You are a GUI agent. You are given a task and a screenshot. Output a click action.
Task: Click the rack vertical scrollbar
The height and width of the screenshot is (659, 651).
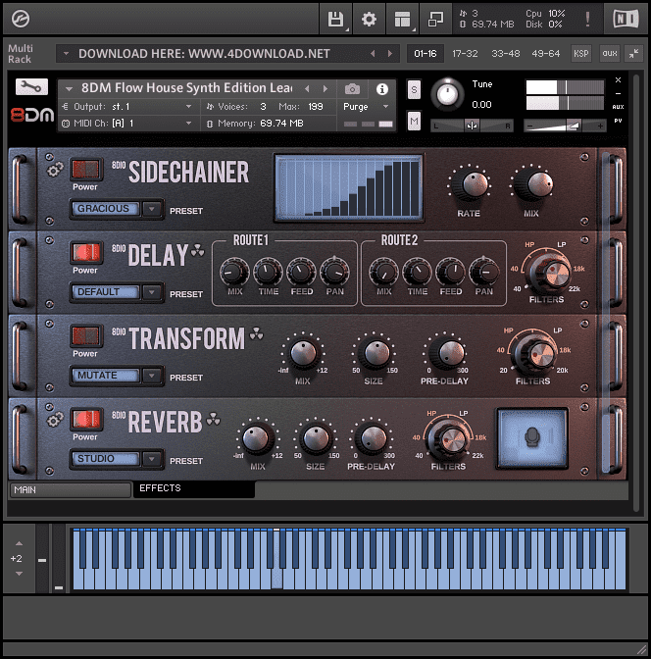point(635,293)
